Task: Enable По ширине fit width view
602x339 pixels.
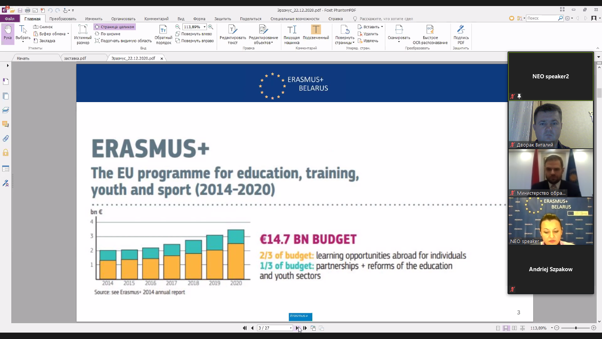Action: [x=108, y=34]
